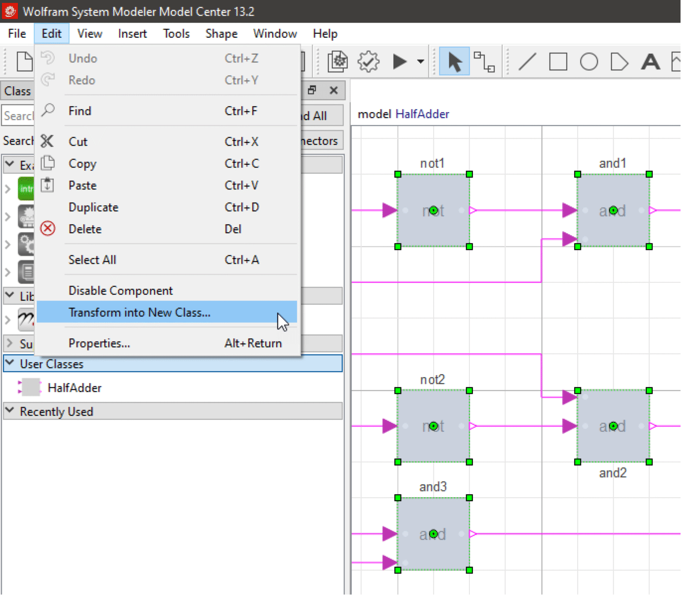
Task: Choose Find in Edit menu
Action: coord(167,111)
